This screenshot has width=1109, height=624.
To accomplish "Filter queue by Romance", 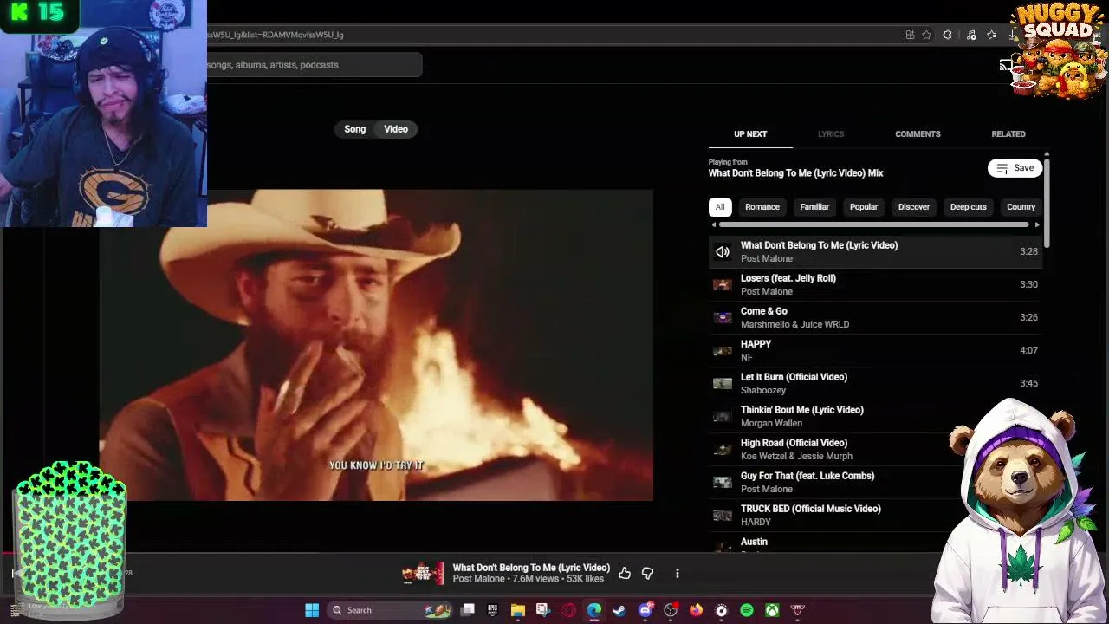I will pos(762,207).
